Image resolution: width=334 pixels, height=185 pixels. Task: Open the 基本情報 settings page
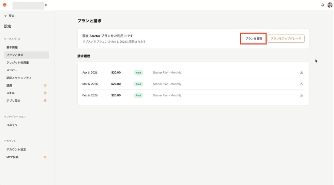12,48
